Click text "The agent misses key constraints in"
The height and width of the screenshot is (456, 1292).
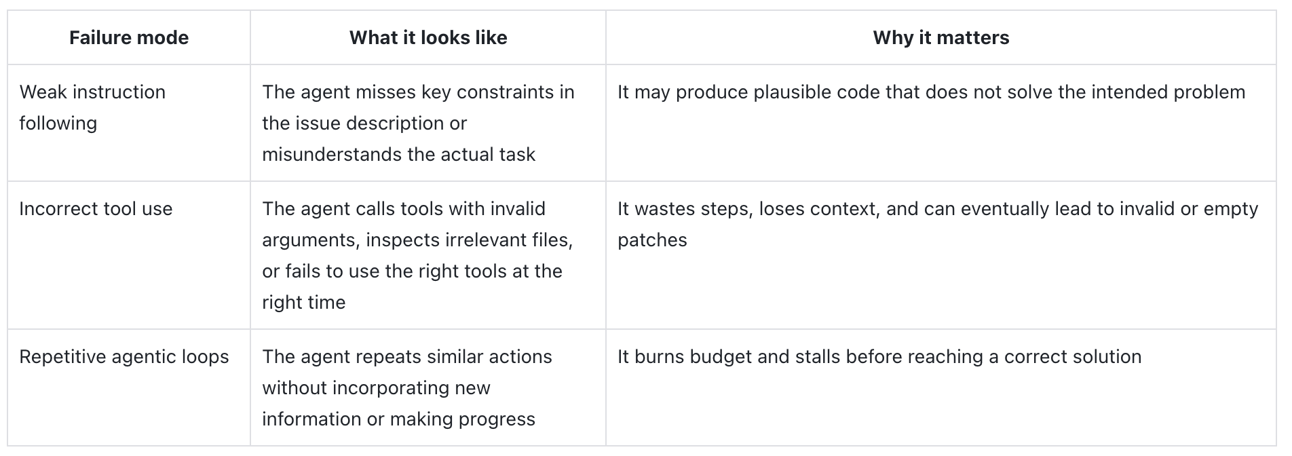pos(418,92)
